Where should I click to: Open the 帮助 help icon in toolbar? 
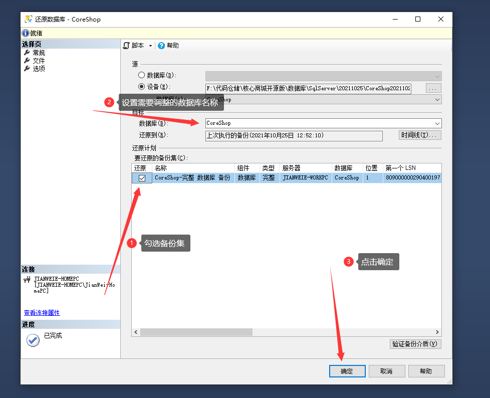coord(161,46)
